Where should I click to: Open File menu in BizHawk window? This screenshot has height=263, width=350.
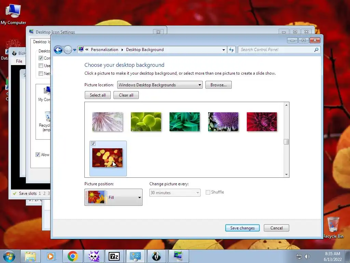19,61
